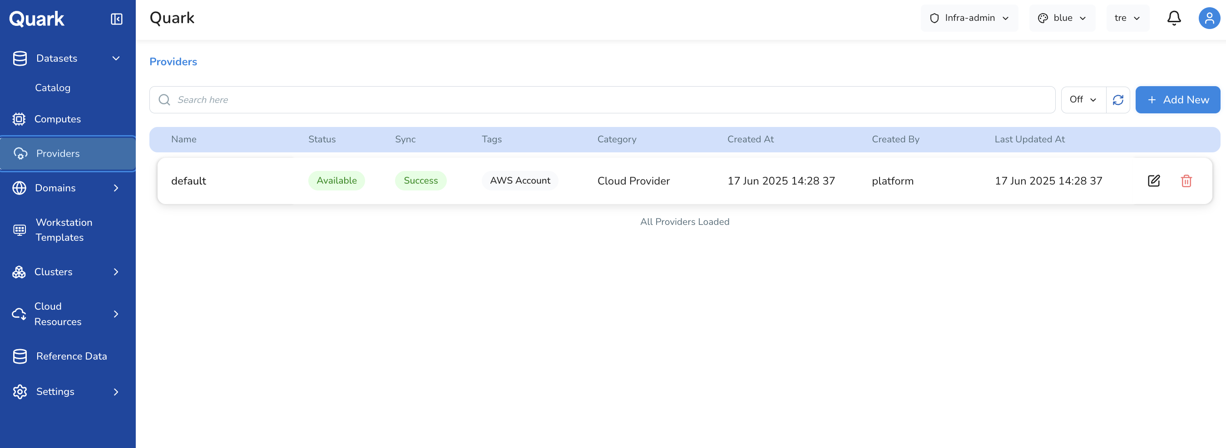The width and height of the screenshot is (1226, 448).
Task: Click the AWS Account tag
Action: pyautogui.click(x=520, y=180)
